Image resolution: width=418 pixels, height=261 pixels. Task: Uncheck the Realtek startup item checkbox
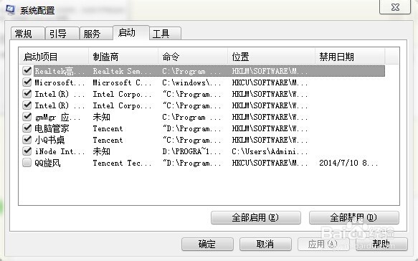[27, 71]
